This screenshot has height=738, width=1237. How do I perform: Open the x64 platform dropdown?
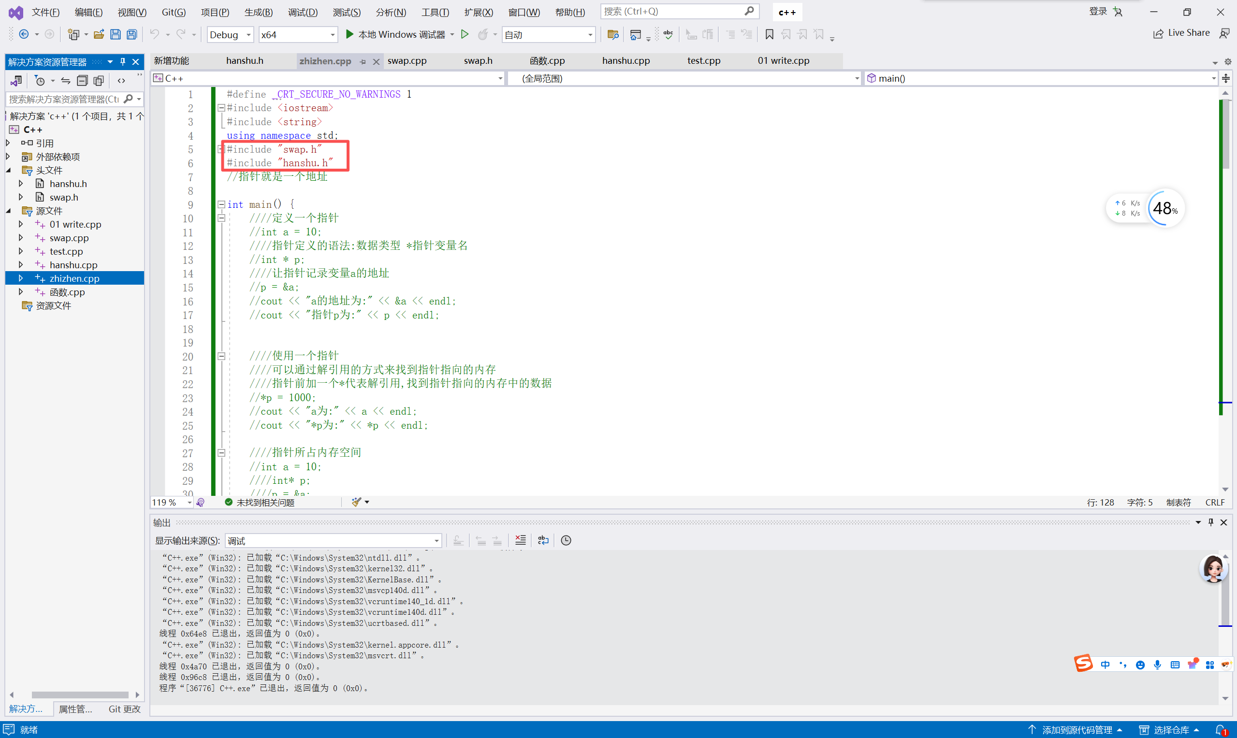point(332,35)
